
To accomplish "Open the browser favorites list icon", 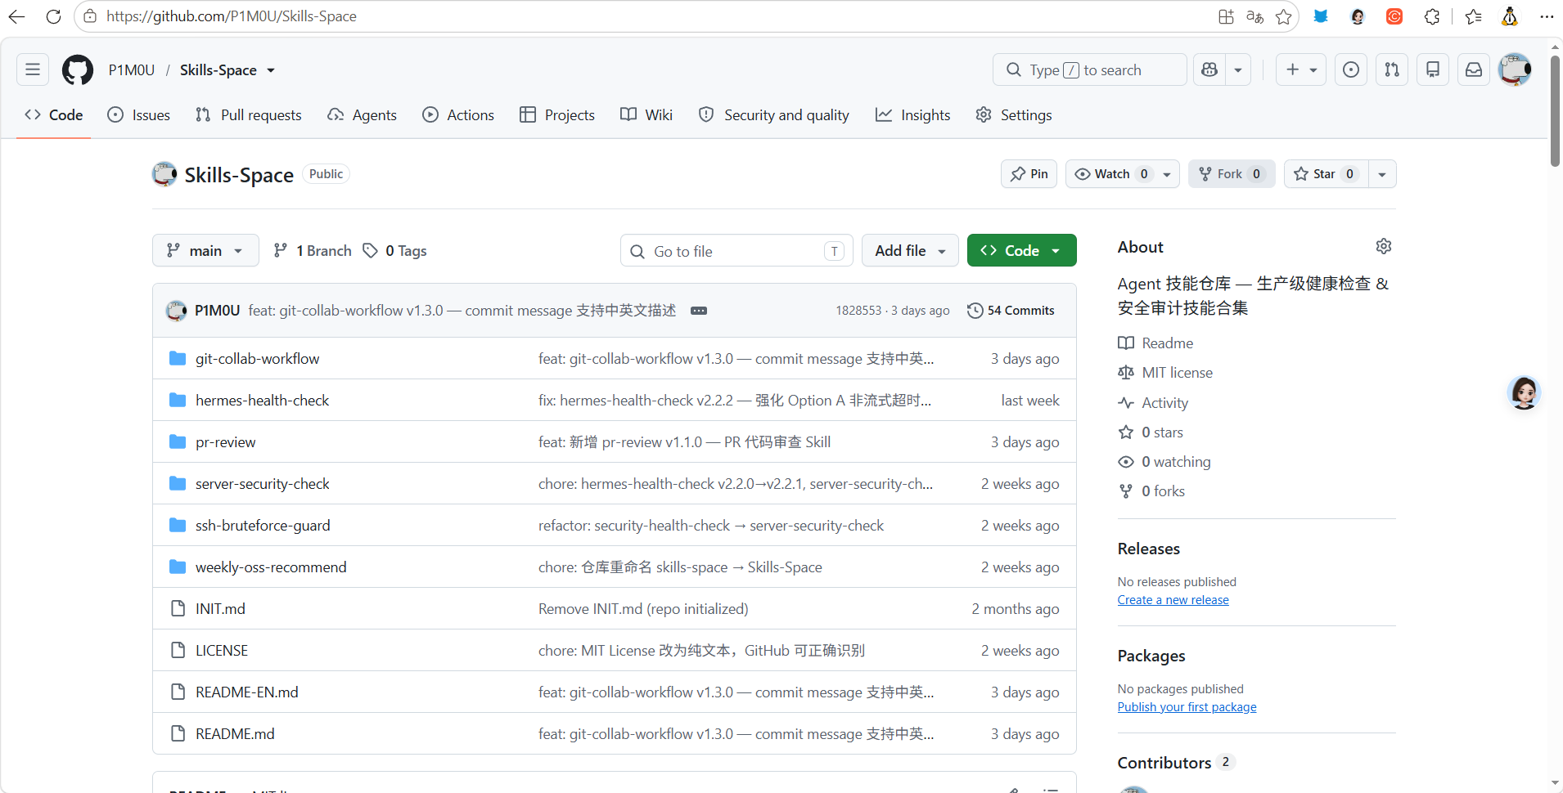I will [x=1474, y=16].
